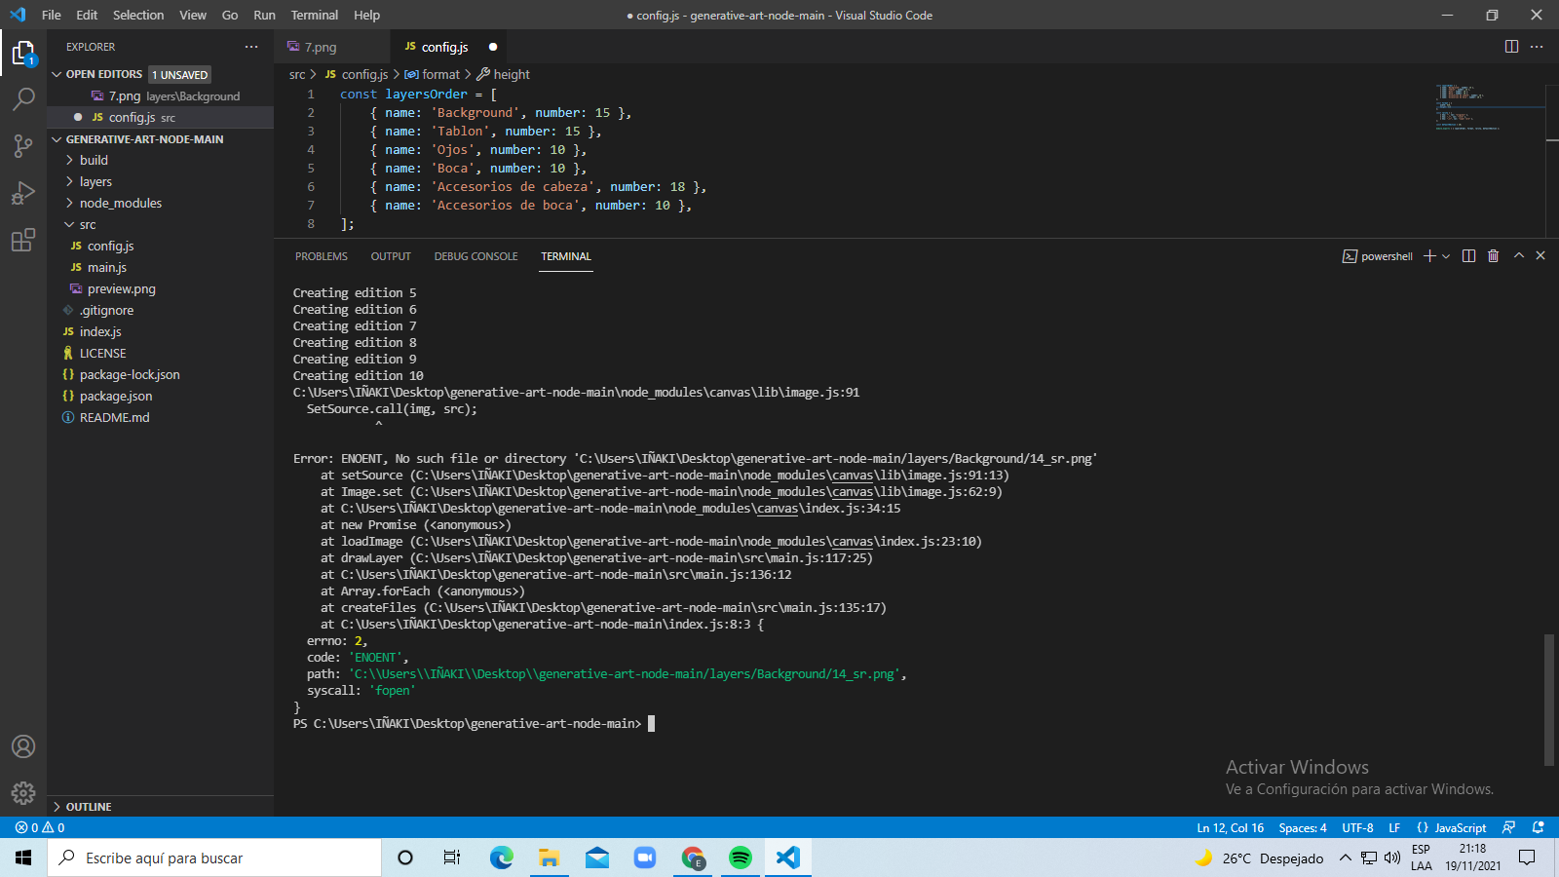Split the terminal panel
Viewport: 1559px width, 877px height.
(1469, 255)
